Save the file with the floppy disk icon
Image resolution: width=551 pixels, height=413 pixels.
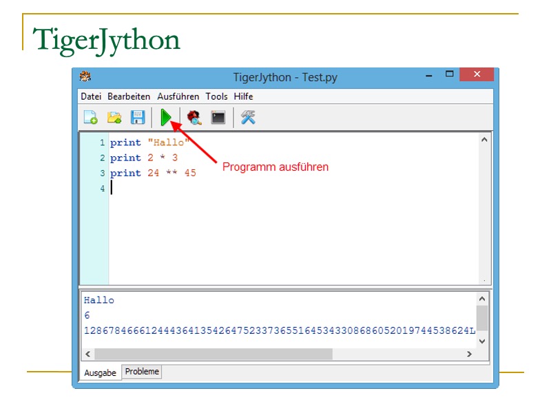pos(137,117)
